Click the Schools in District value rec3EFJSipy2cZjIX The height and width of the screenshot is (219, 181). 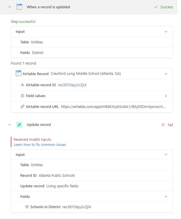(77, 207)
